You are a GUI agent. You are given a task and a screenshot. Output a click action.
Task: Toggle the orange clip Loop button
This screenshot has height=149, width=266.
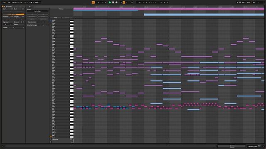click(13, 14)
